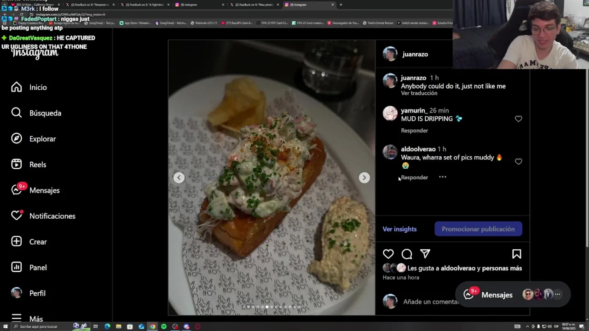Open juanrazo username in post header
Image resolution: width=589 pixels, height=331 pixels.
pos(415,54)
